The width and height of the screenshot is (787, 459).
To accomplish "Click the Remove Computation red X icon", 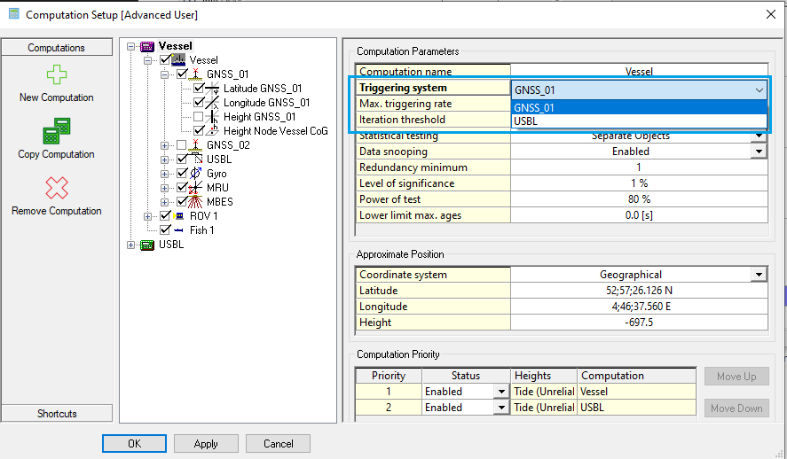I will pos(56,188).
